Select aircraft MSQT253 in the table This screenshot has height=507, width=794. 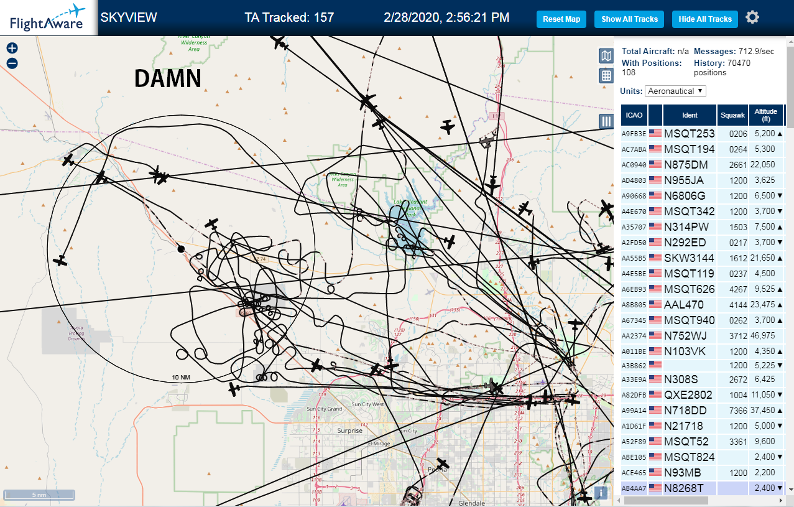coord(703,133)
